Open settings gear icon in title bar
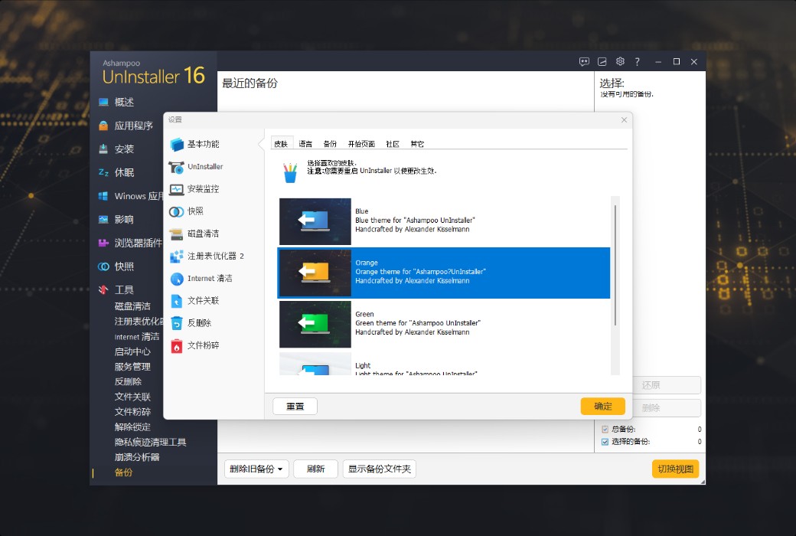Viewport: 796px width, 536px height. (620, 61)
